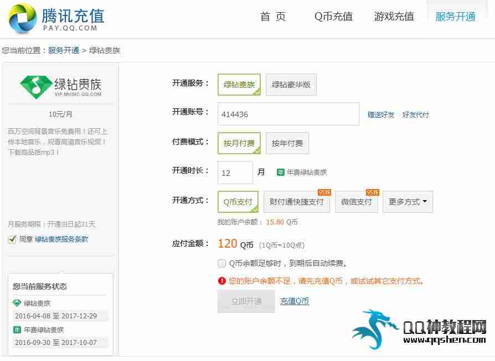Image resolution: width=495 pixels, height=361 pixels.
Task: Click the 95折 badge on 微信支付
Action: (x=373, y=192)
